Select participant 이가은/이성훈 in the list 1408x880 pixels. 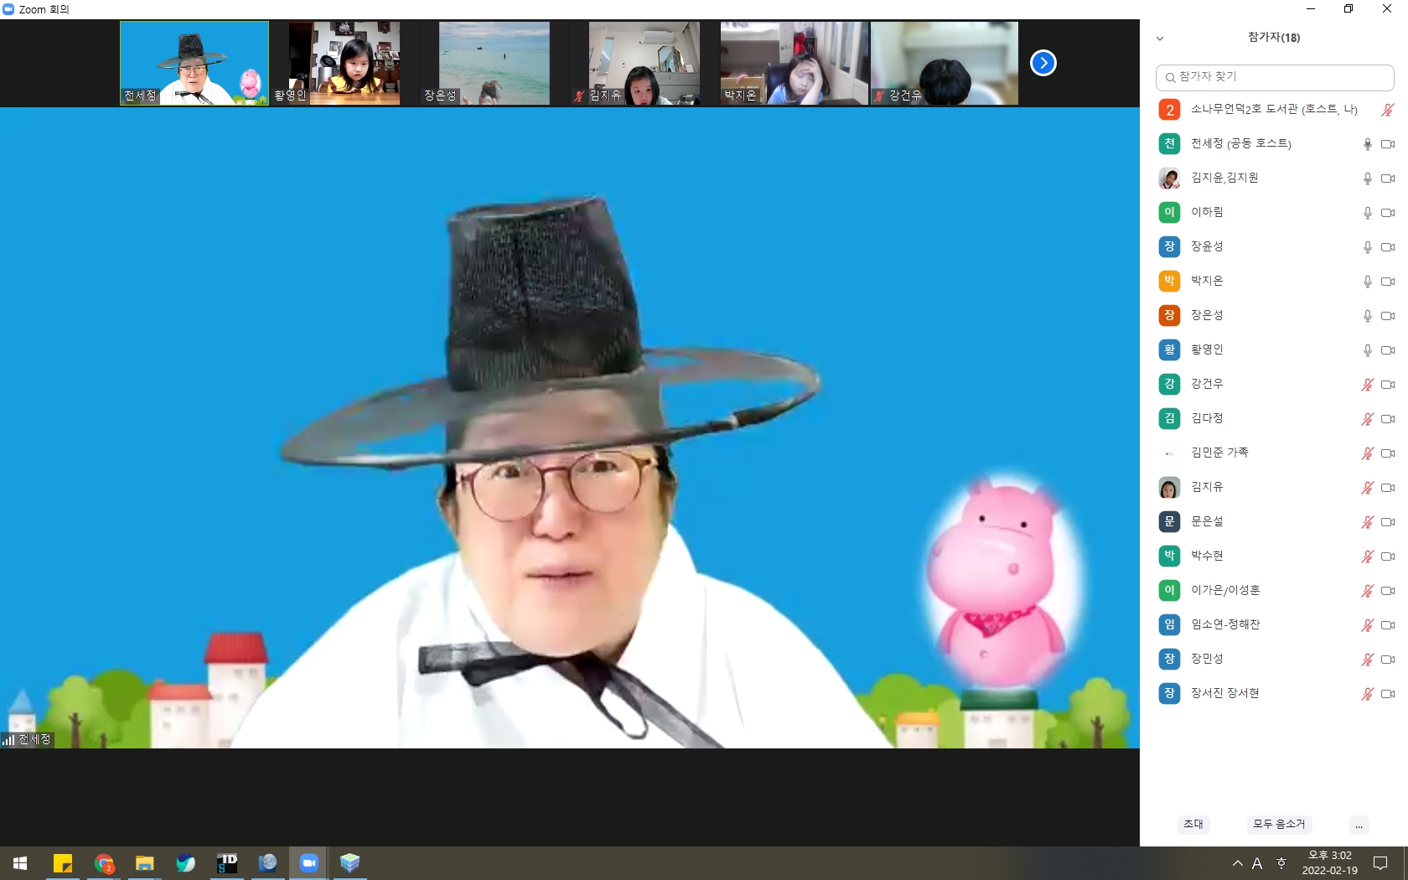[1225, 590]
